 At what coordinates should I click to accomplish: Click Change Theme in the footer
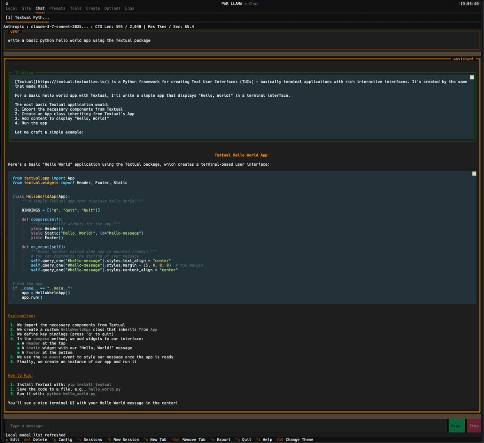tap(295, 439)
